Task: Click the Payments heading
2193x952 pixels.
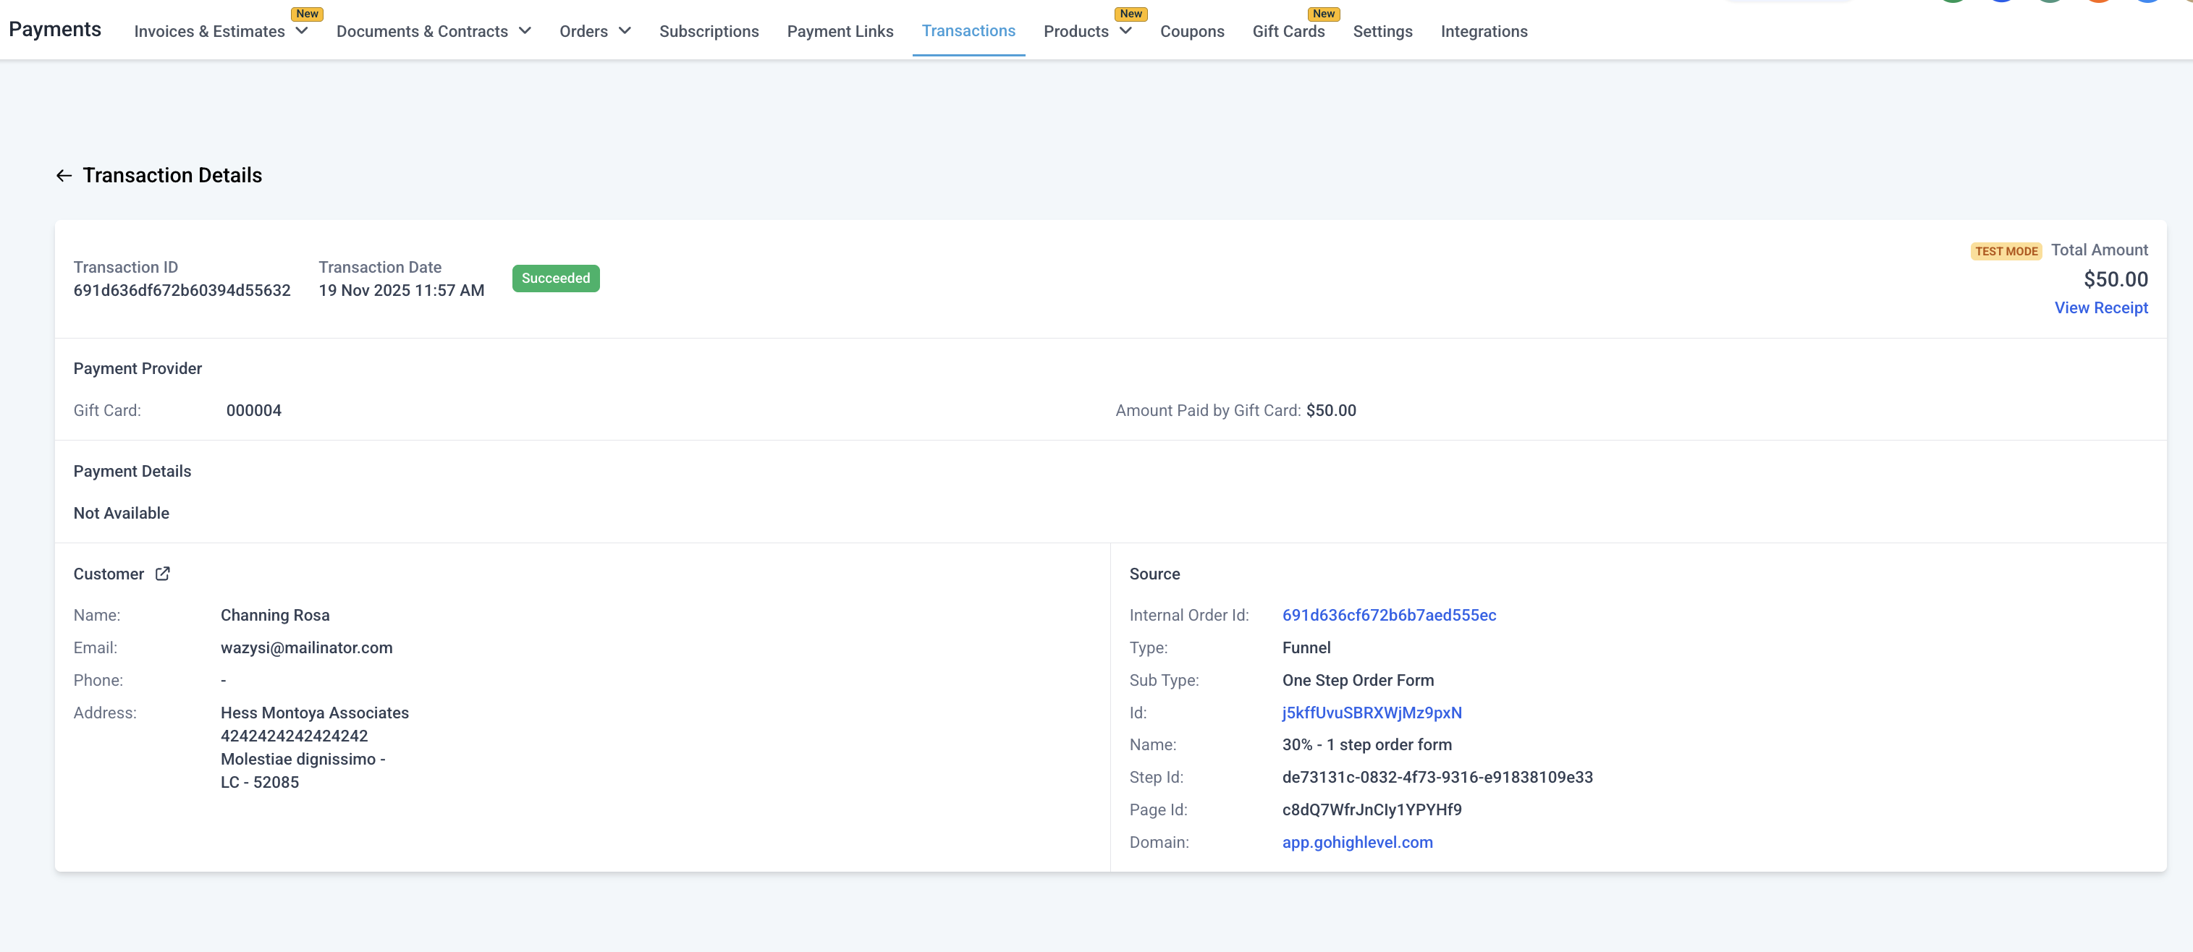Action: [x=54, y=29]
